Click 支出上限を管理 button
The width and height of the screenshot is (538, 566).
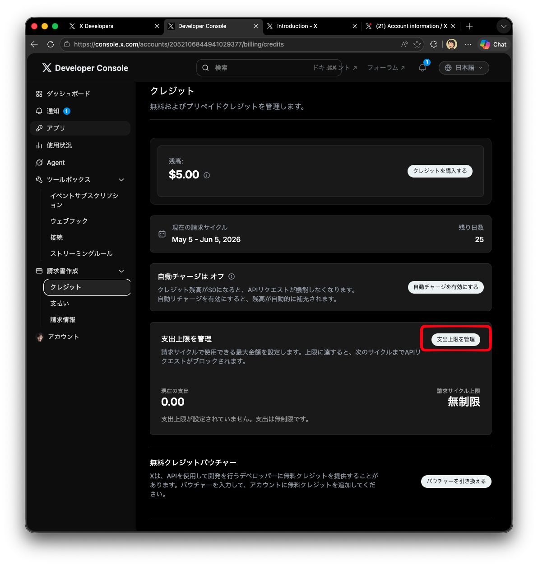(x=456, y=340)
